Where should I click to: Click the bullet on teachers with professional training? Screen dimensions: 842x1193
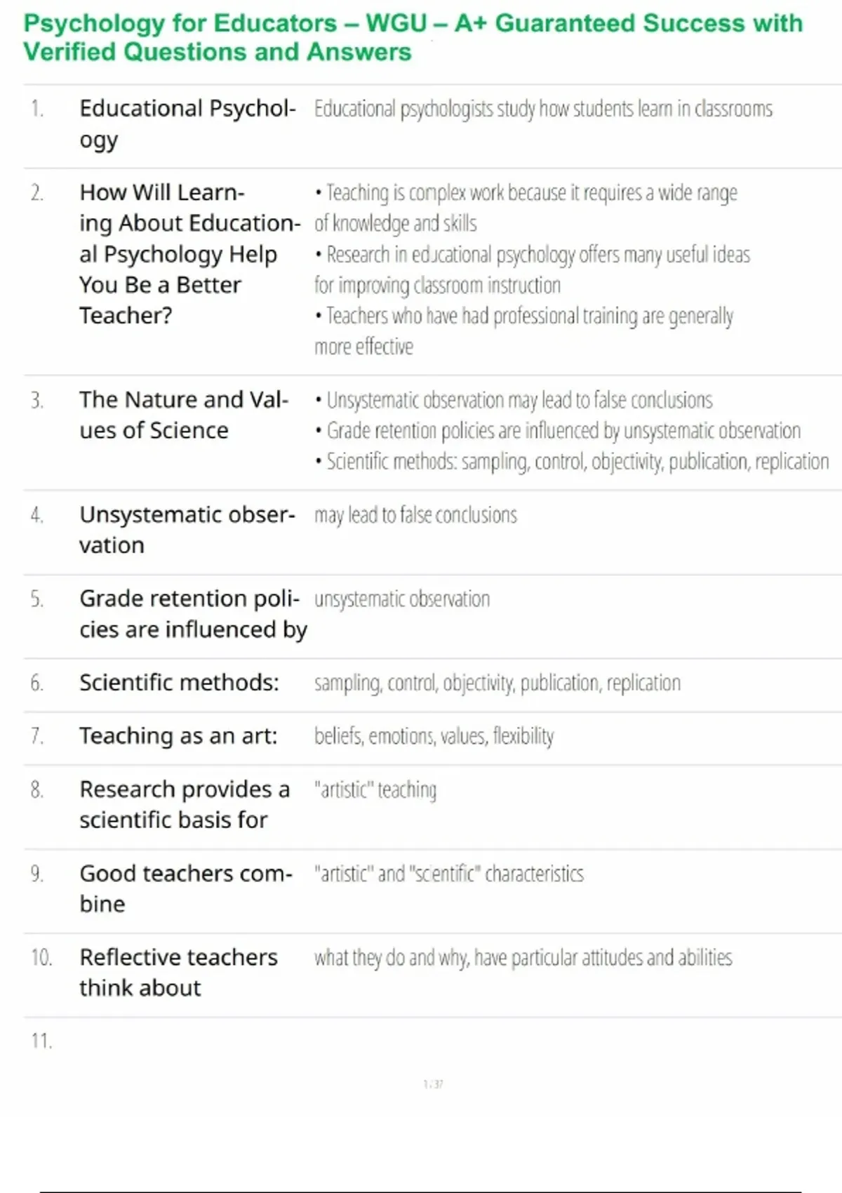click(x=525, y=331)
